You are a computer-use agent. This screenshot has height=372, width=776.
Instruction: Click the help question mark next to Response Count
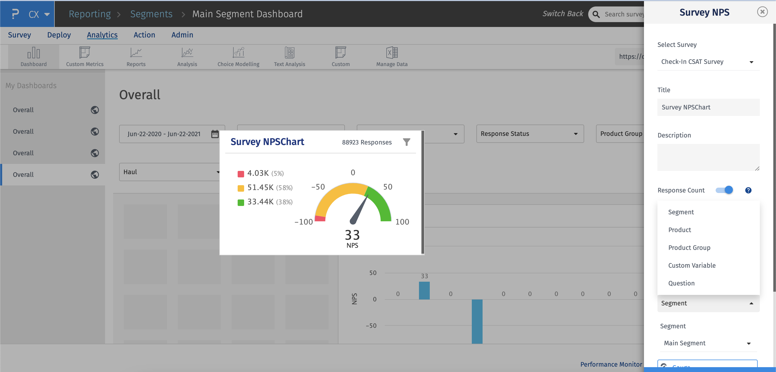(748, 190)
